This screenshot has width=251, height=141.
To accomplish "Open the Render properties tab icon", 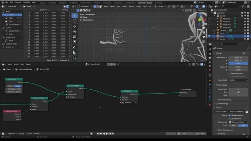I will [x=210, y=54].
